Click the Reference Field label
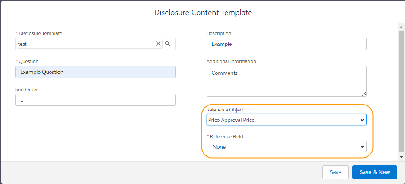 tap(226, 136)
